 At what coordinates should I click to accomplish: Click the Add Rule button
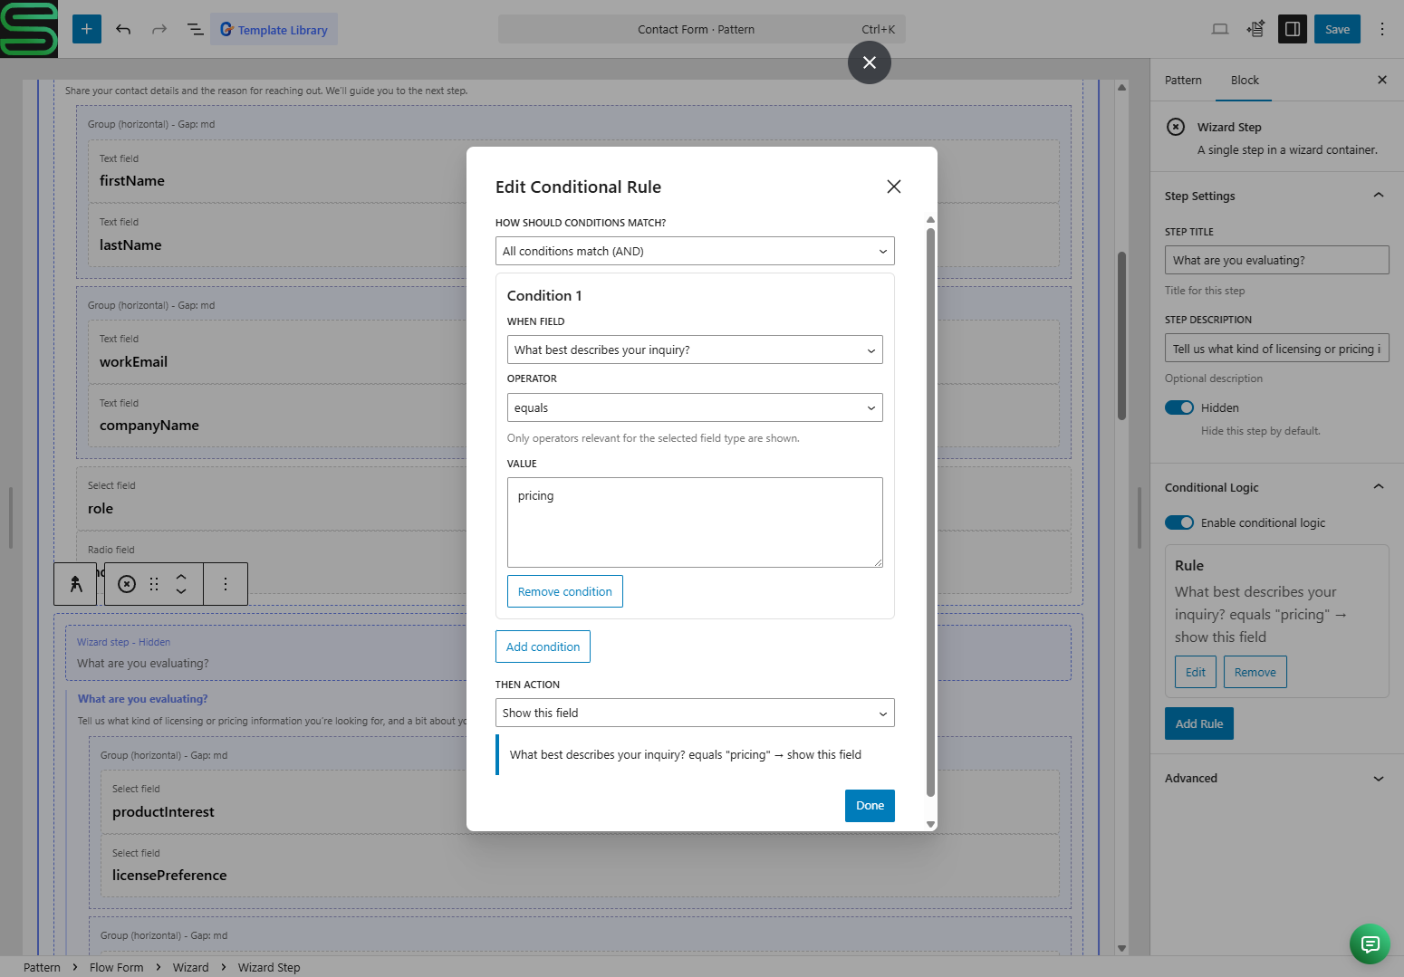point(1199,723)
